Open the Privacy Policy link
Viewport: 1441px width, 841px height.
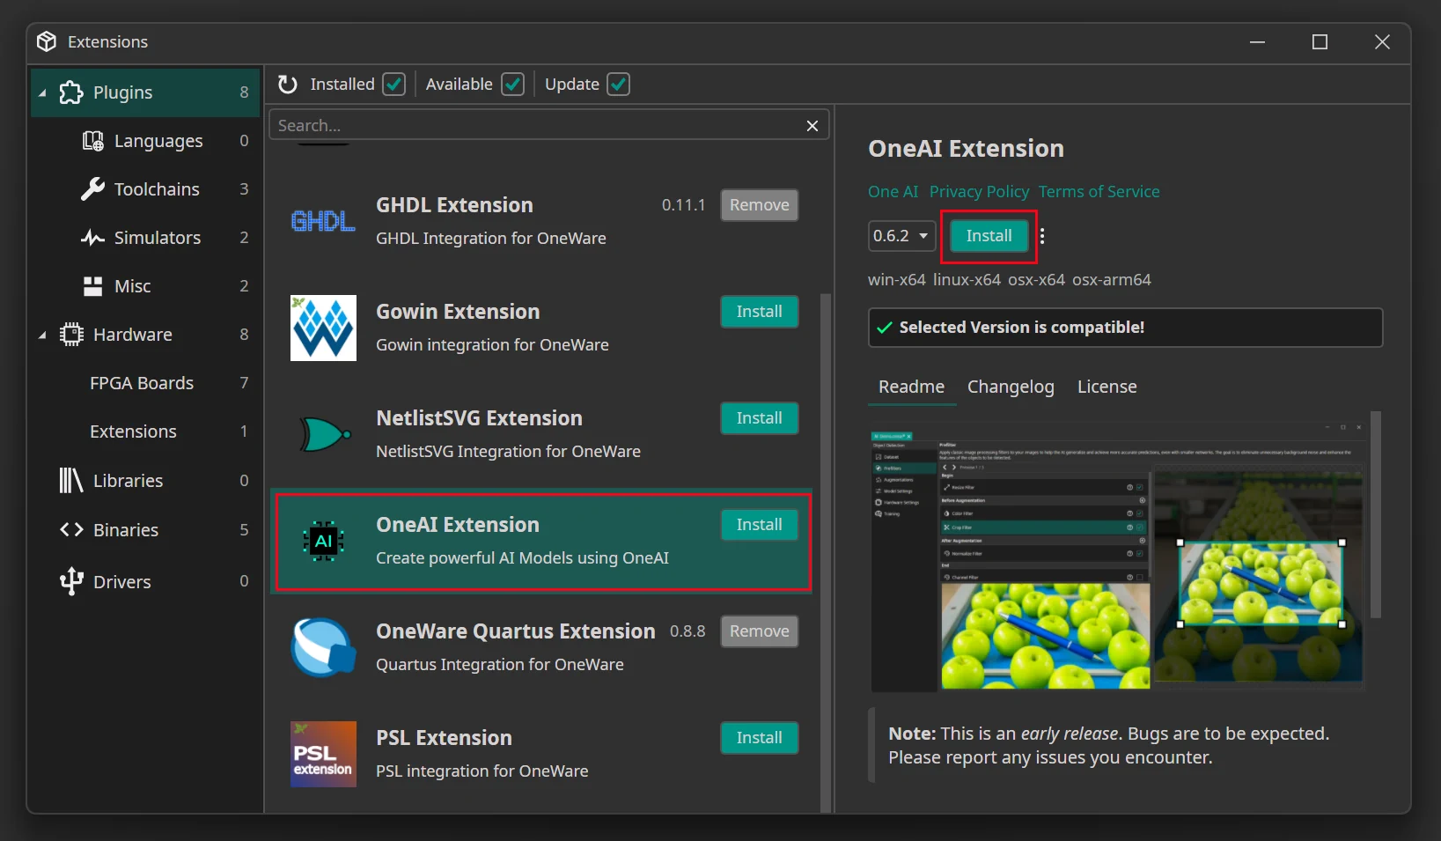(978, 192)
